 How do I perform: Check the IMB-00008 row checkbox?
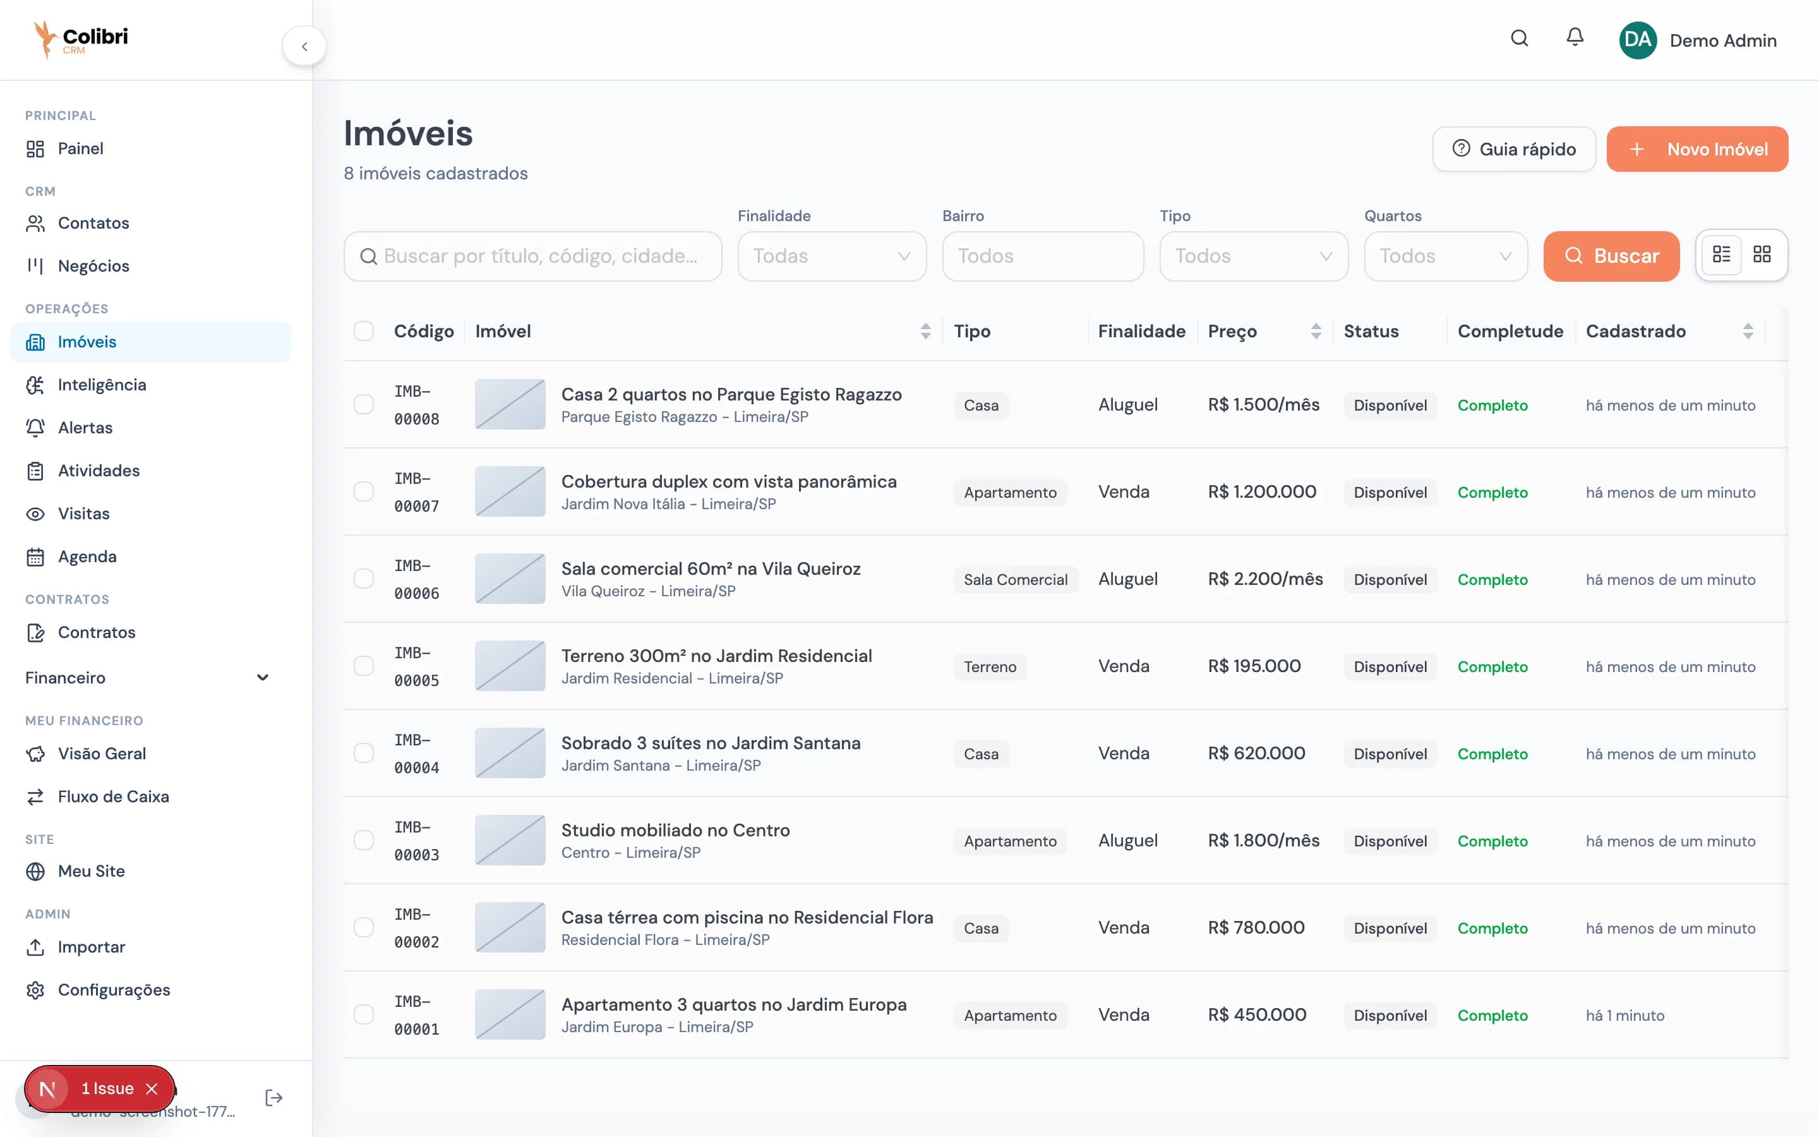click(x=364, y=404)
